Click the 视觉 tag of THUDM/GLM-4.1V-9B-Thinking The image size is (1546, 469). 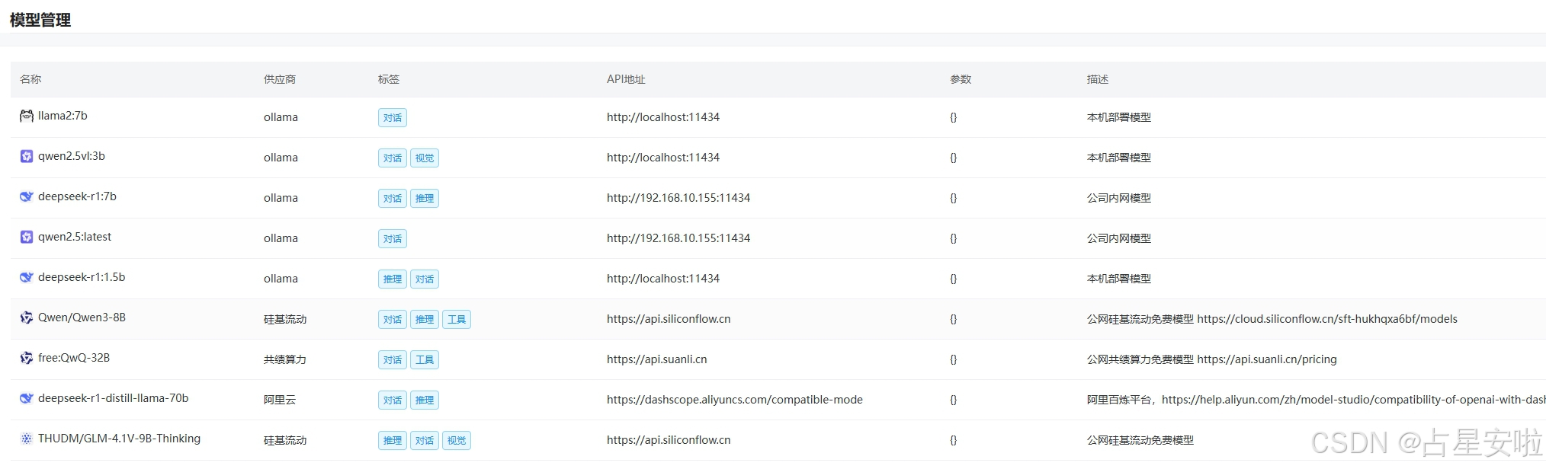tap(457, 440)
